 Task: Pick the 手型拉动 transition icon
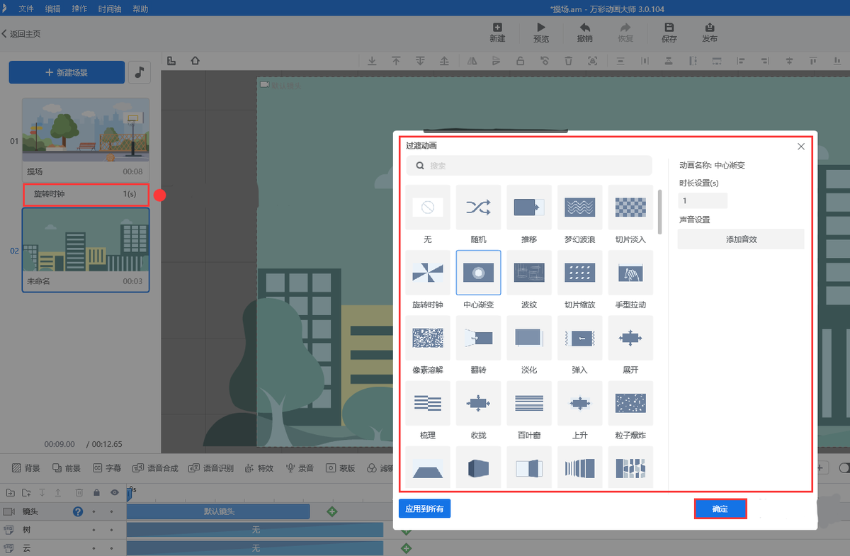click(x=630, y=273)
